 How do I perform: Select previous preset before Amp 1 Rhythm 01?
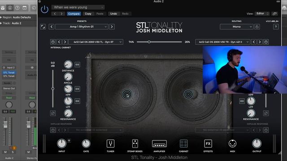[x=52, y=27]
